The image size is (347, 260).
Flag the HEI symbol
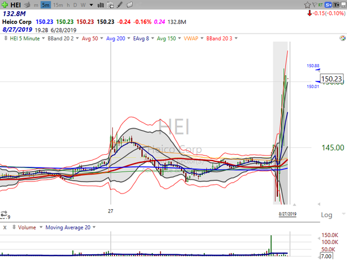(x=316, y=5)
